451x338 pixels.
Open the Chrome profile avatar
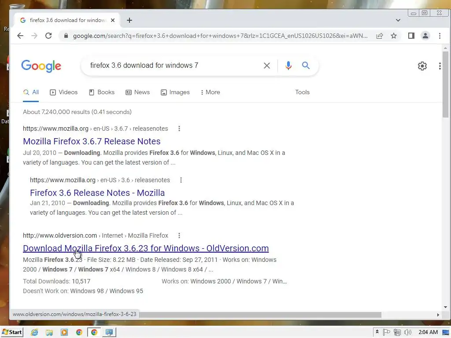[425, 36]
